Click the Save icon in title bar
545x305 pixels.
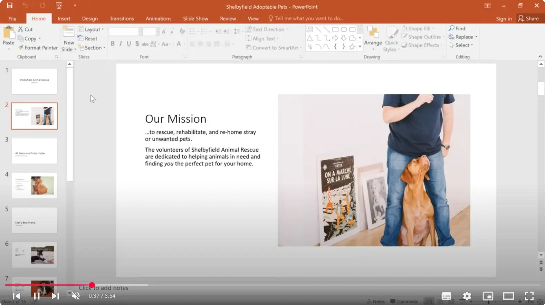coord(9,6)
